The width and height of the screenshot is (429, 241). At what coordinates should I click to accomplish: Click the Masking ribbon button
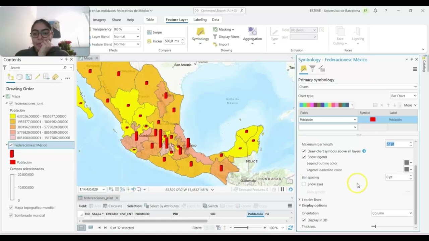224,29
